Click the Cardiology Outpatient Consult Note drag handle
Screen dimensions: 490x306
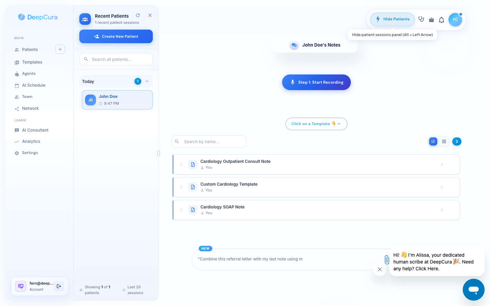point(181,165)
